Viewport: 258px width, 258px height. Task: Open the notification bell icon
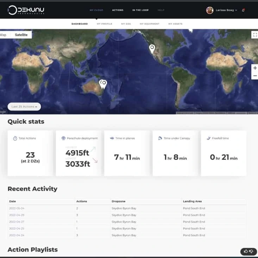tap(244, 10)
